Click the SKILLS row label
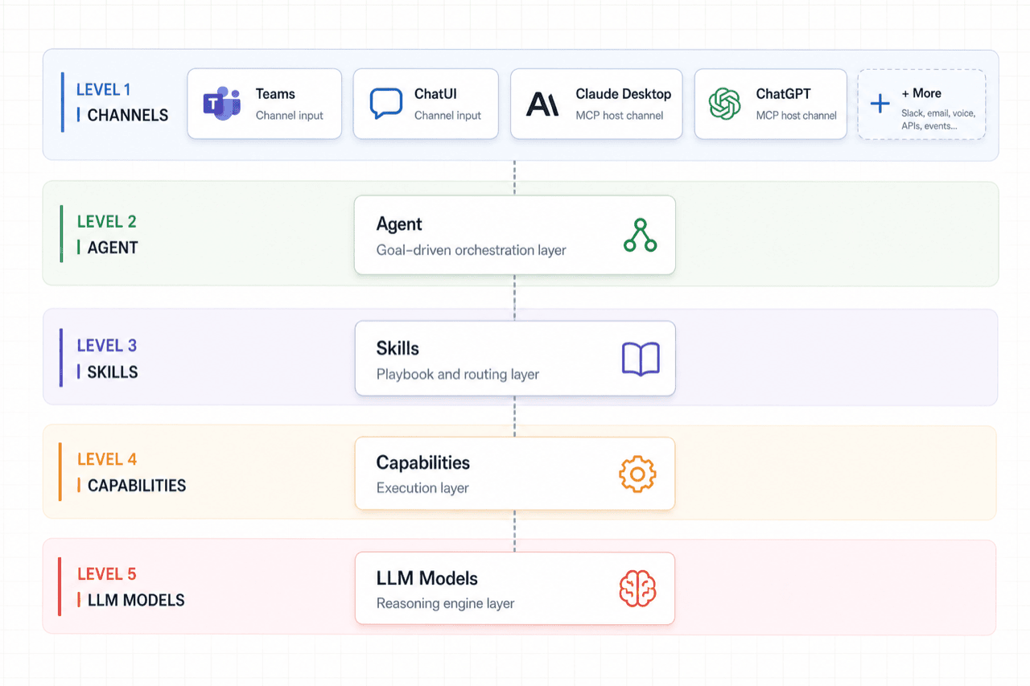1030x686 pixels. [113, 372]
